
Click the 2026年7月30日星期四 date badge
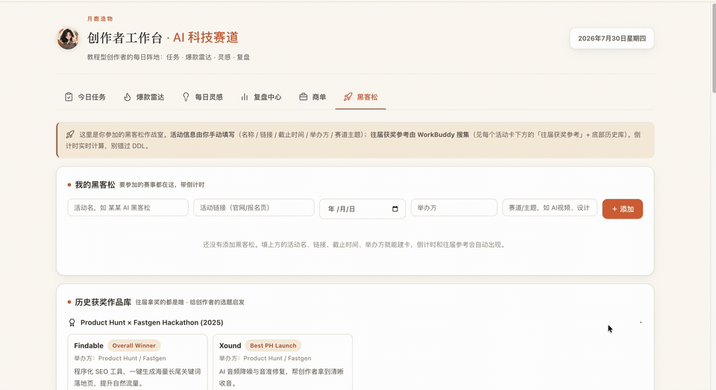pos(612,38)
